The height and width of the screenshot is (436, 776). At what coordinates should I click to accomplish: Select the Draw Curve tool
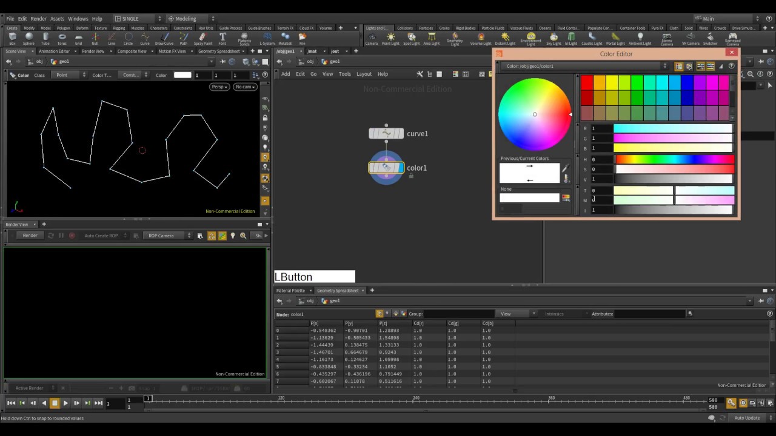[164, 39]
